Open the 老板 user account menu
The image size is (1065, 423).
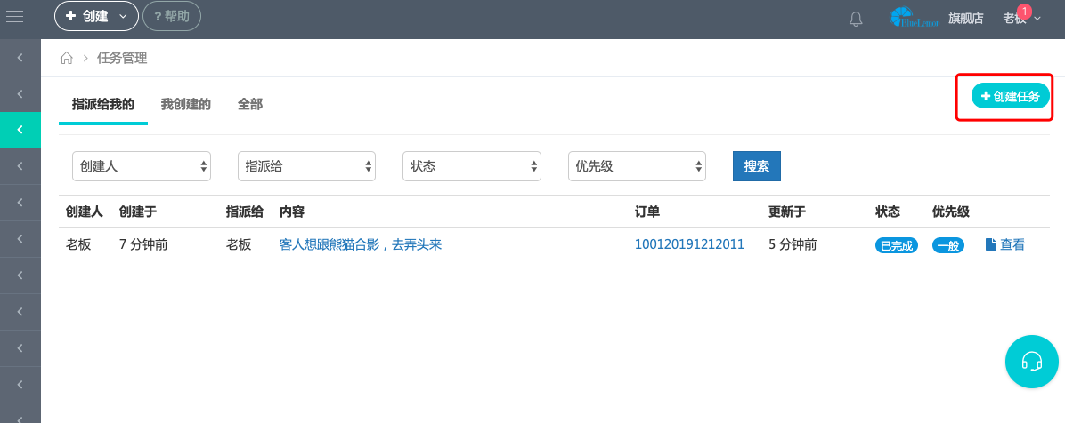pos(1021,19)
